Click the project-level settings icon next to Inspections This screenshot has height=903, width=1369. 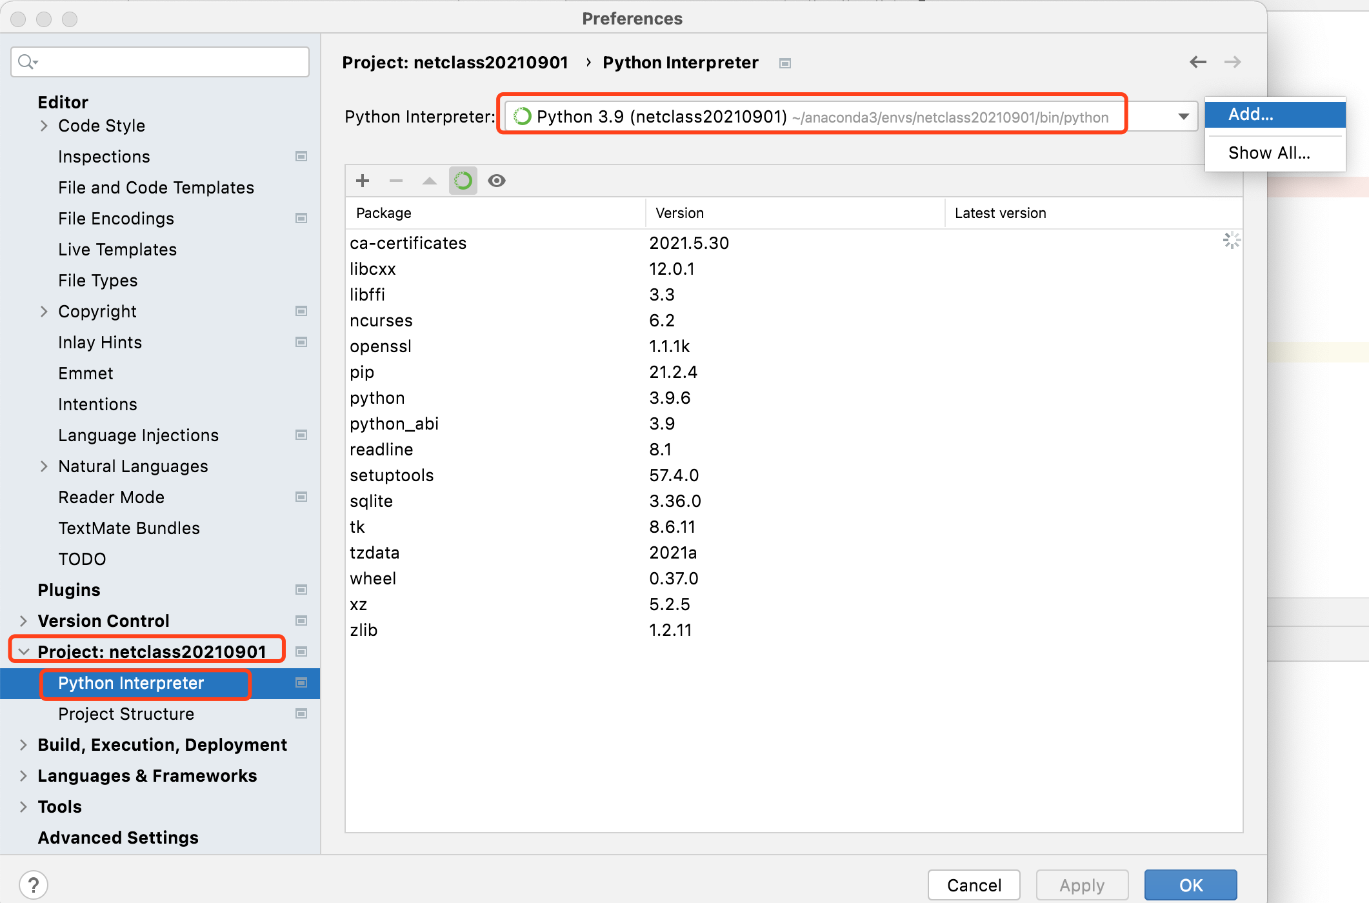click(301, 156)
